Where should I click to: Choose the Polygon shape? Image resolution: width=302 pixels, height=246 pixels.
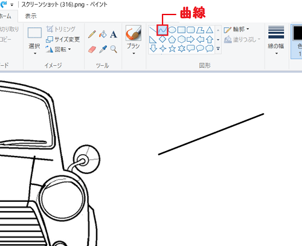point(200,30)
